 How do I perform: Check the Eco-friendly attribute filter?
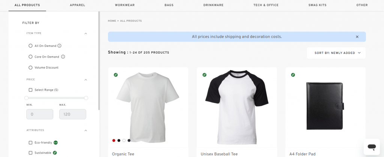pos(31,143)
